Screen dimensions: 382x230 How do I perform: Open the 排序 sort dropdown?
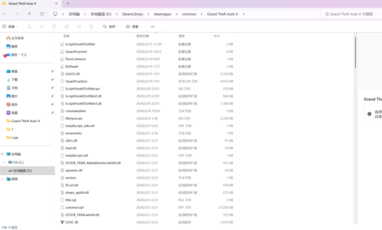(x=111, y=27)
